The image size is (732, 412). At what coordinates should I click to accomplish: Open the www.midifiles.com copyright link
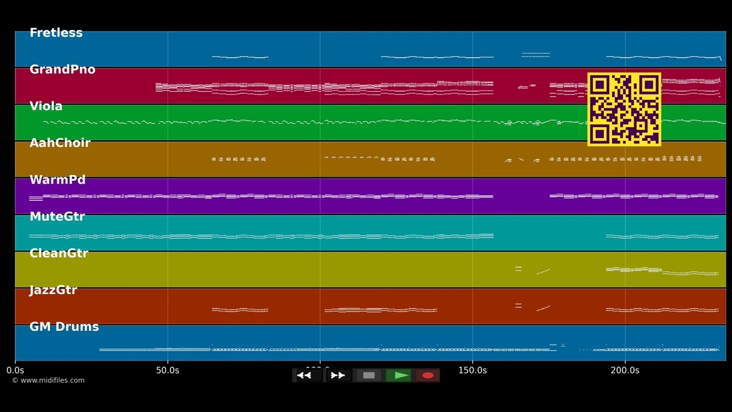48,380
